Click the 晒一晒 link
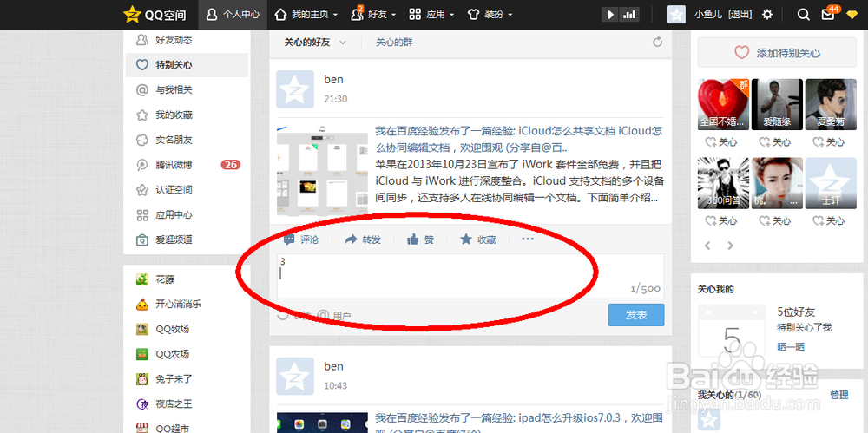Viewport: 868px width, 433px height. point(791,347)
